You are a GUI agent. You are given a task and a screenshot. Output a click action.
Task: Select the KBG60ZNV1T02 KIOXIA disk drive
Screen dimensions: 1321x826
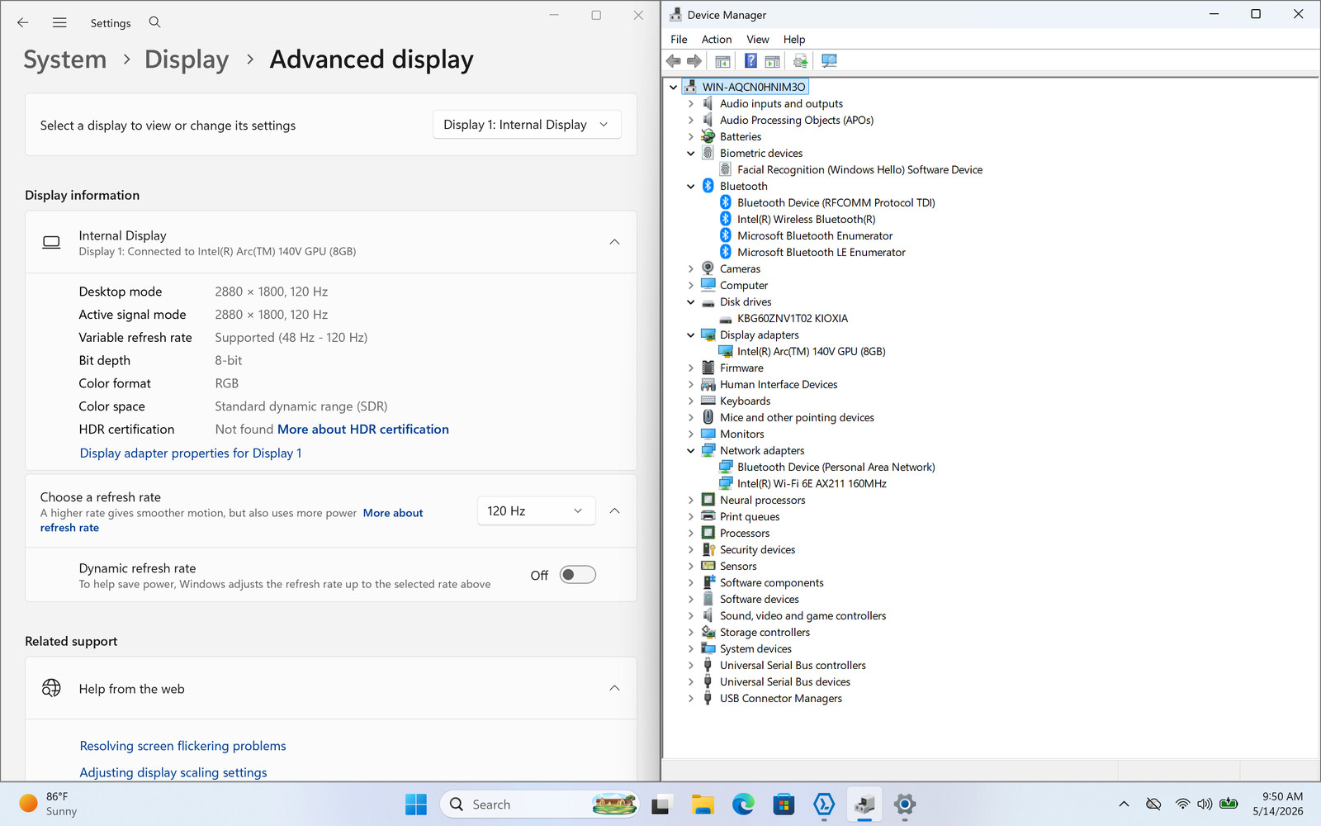pyautogui.click(x=792, y=318)
